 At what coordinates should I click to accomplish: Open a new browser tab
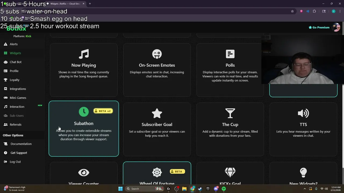point(90,4)
